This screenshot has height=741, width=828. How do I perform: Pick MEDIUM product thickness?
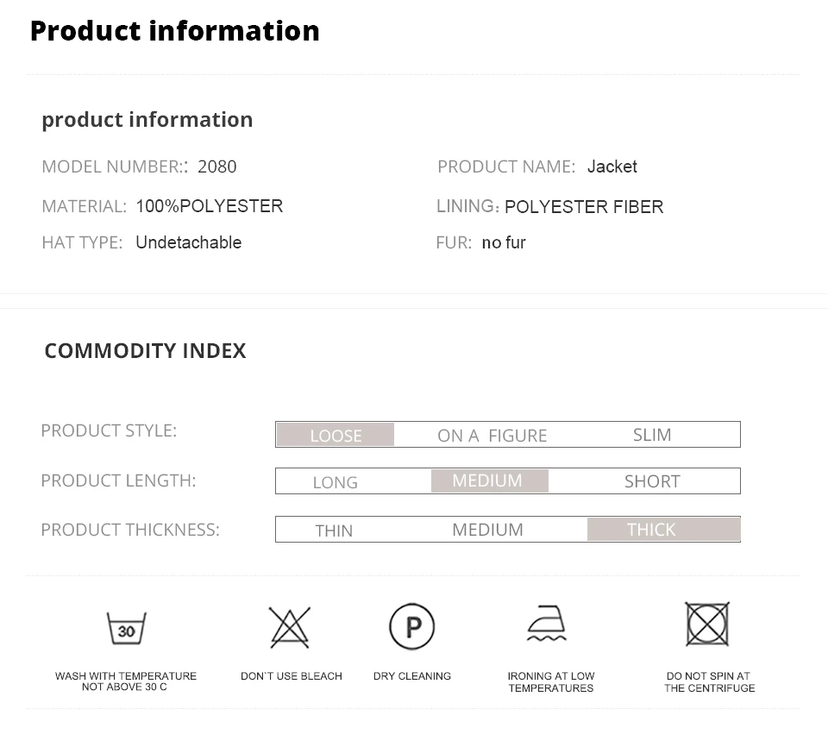pyautogui.click(x=487, y=530)
